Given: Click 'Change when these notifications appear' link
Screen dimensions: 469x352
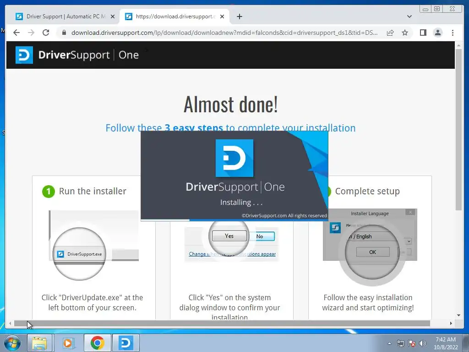Looking at the screenshot, I should [232, 254].
